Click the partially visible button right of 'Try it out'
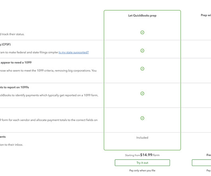The width and height of the screenshot is (211, 176). pyautogui.click(x=201, y=163)
